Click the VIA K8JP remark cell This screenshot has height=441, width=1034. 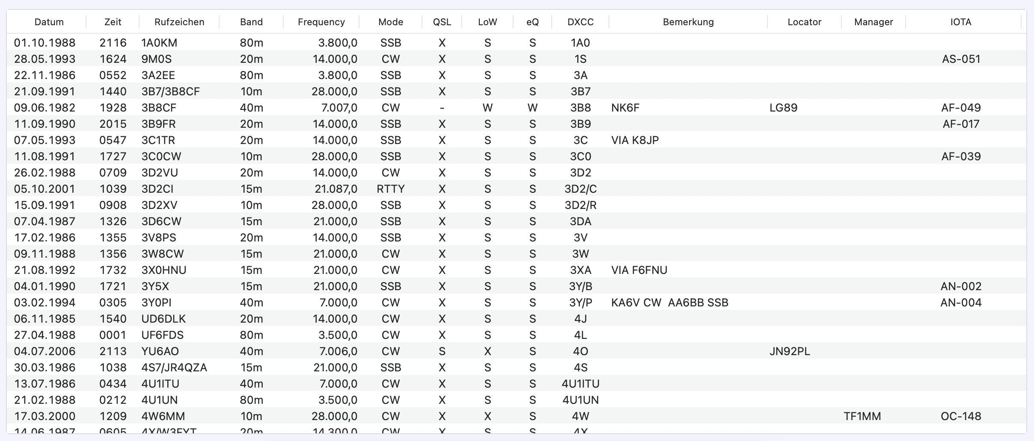pos(635,140)
